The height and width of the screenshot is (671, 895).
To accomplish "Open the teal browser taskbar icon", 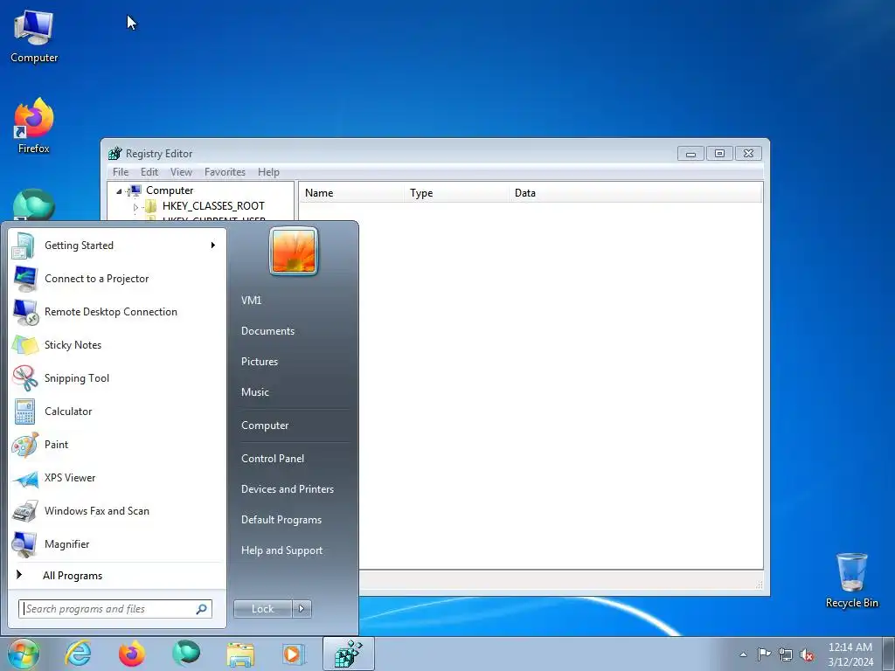I will (186, 654).
